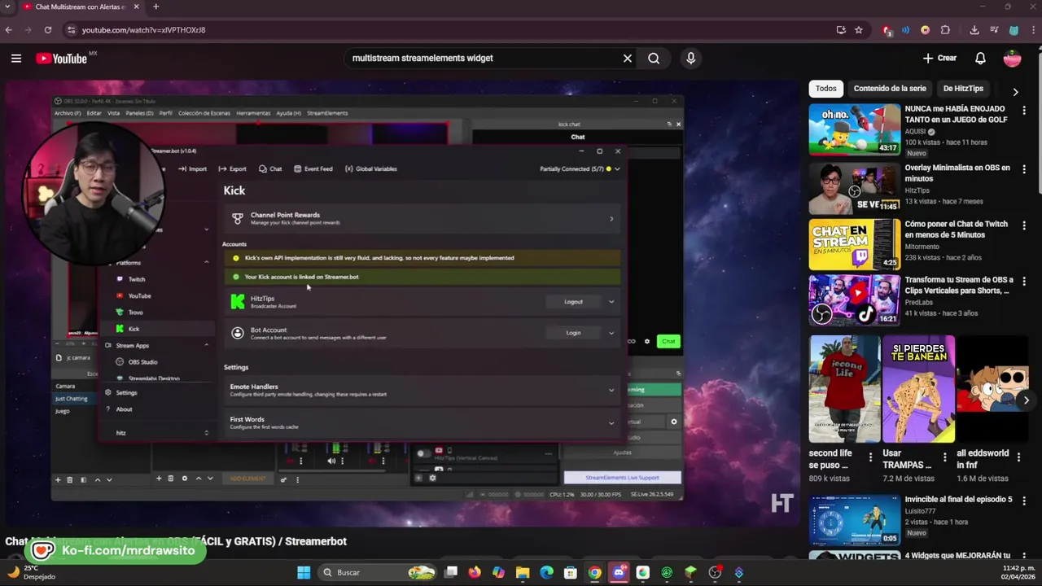Open OBS StreamElements menu
The height and width of the screenshot is (586, 1042).
click(x=327, y=113)
